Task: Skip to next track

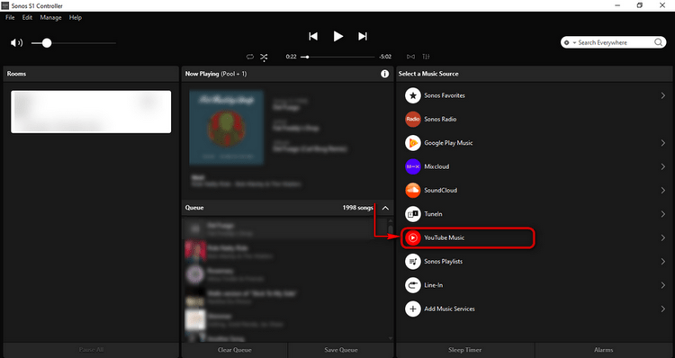Action: 363,36
